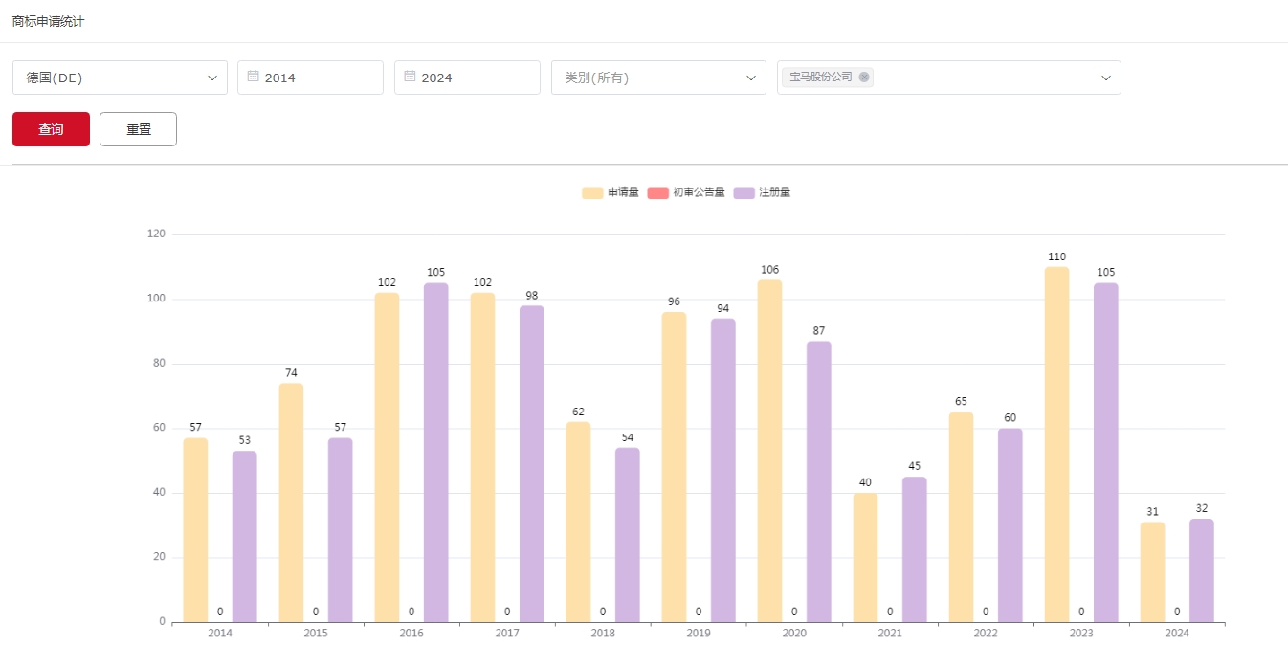Expand the 类别(所有) category dropdown
Image resolution: width=1288 pixels, height=668 pixels.
click(x=658, y=78)
